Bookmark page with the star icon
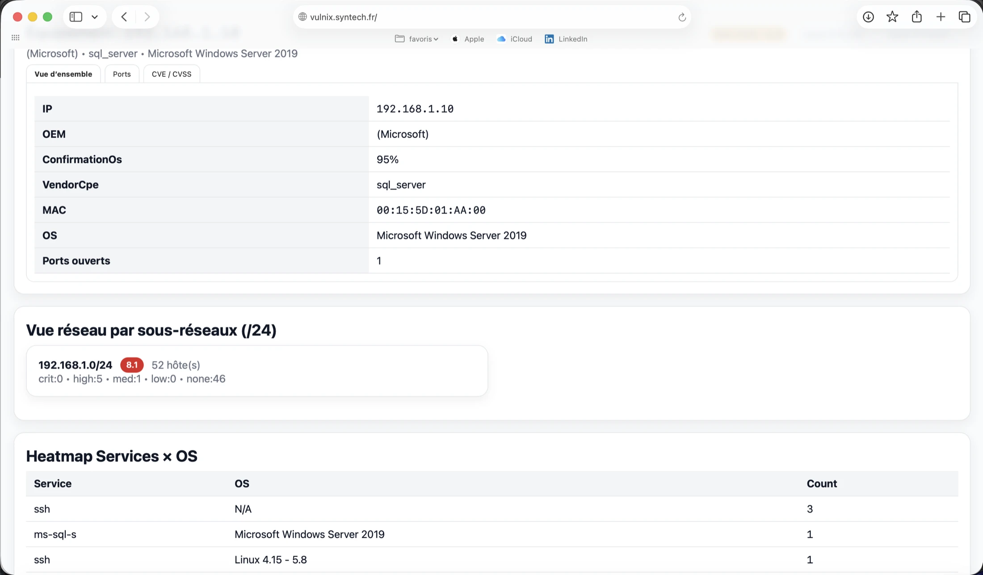This screenshot has width=983, height=575. 892,17
